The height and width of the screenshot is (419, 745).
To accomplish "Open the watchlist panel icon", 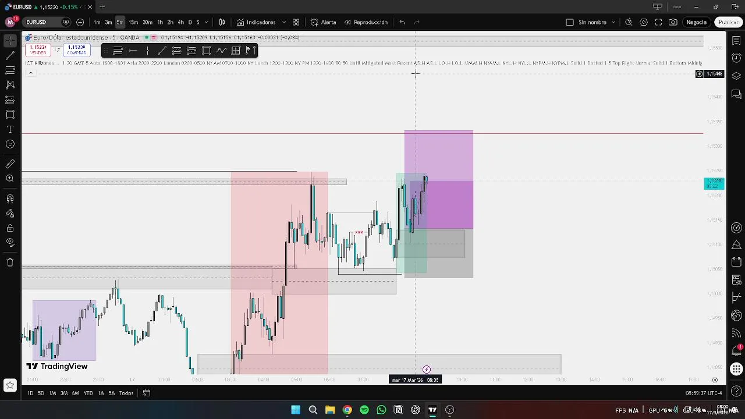I will pyautogui.click(x=736, y=41).
